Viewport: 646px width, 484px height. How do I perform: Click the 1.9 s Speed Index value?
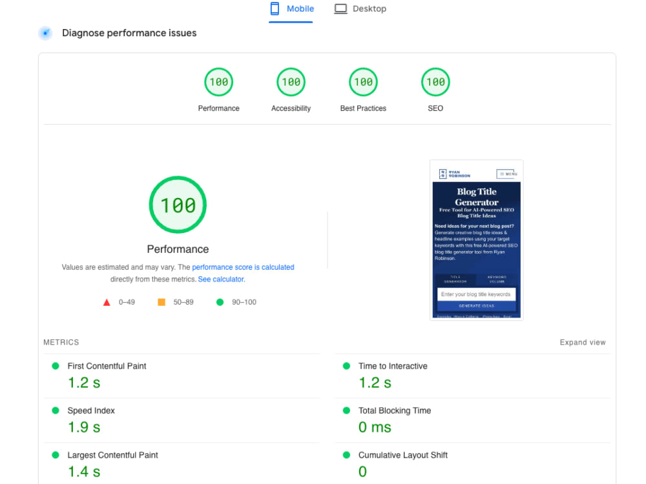pyautogui.click(x=84, y=427)
